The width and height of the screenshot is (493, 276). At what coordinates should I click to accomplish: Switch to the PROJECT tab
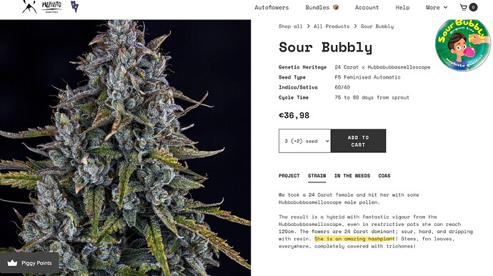tap(289, 176)
